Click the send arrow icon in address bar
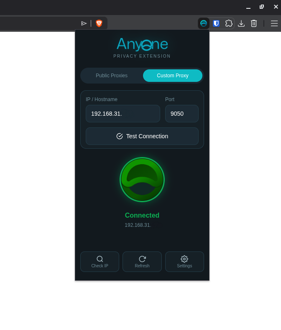Viewport: 281px width, 330px height. 84,23
